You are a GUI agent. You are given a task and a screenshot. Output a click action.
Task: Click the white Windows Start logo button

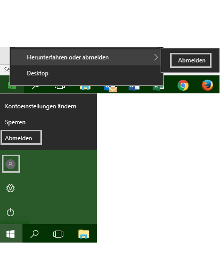click(x=10, y=234)
